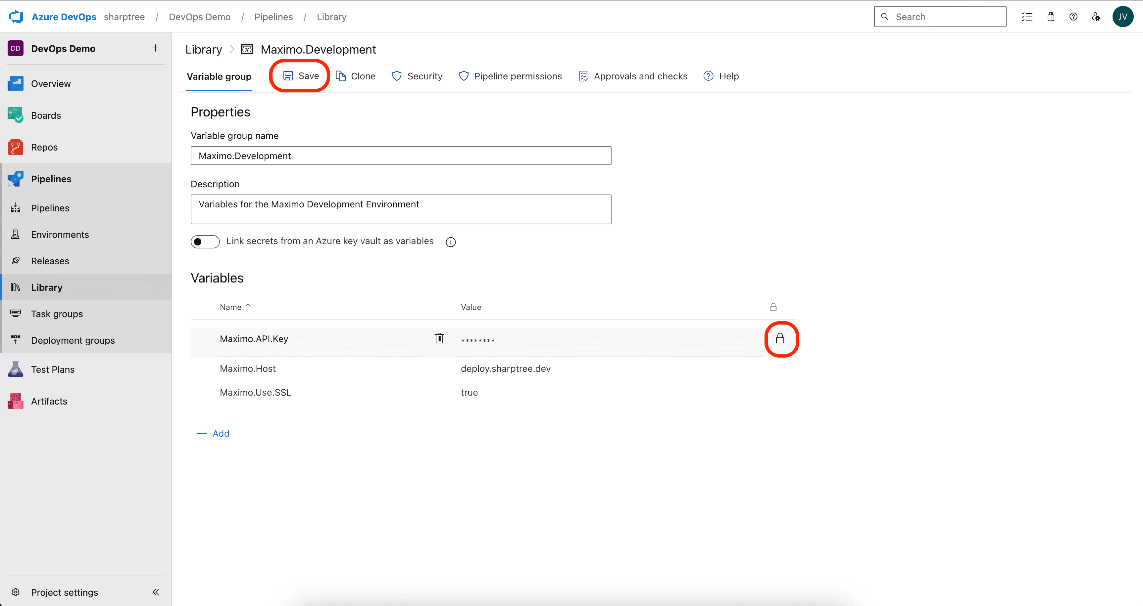This screenshot has height=606, width=1143.
Task: Delete the Maximo.API.Key variable with trash icon
Action: click(x=439, y=338)
